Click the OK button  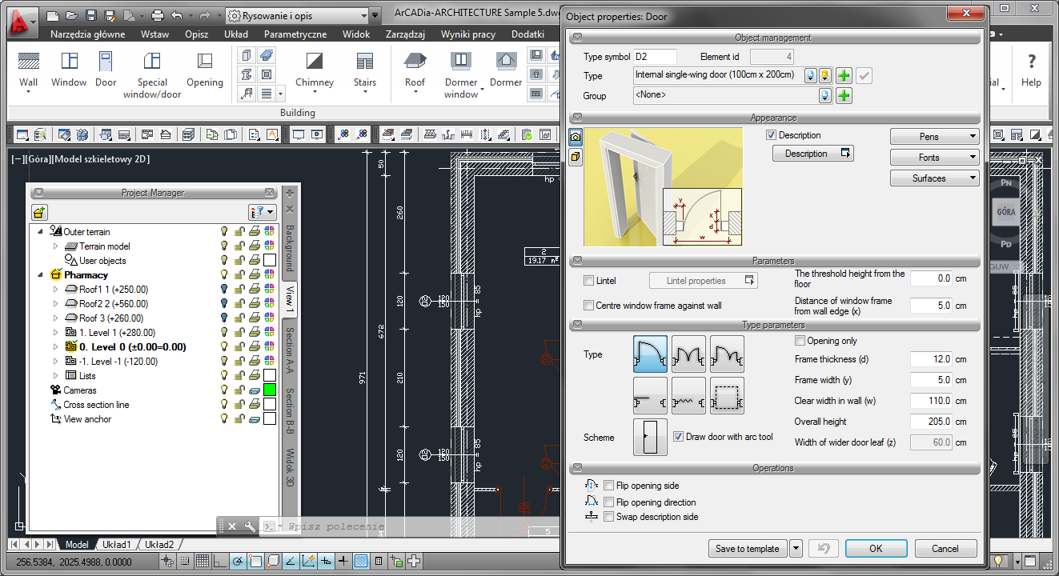(x=876, y=549)
